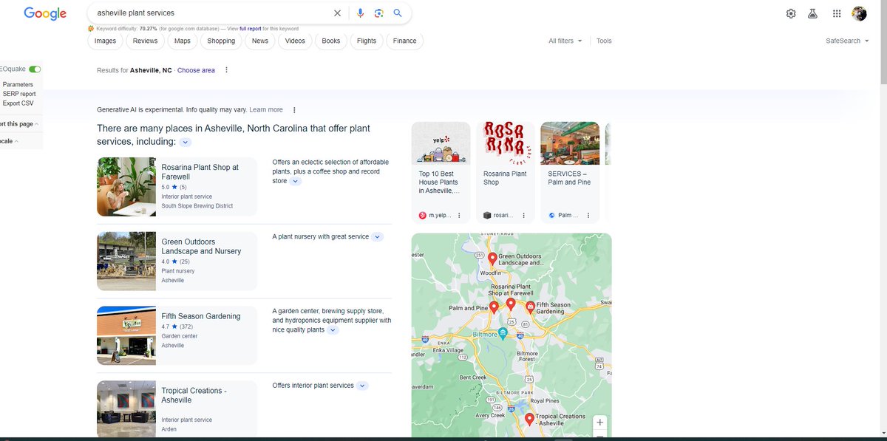The width and height of the screenshot is (887, 441).
Task: Expand Tropical Creations description chevron
Action: (362, 386)
